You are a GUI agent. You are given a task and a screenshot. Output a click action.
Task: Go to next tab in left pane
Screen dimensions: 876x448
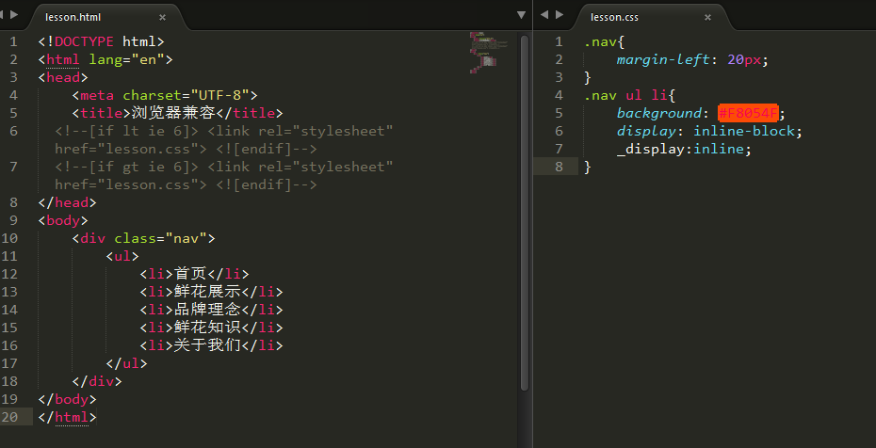14,14
